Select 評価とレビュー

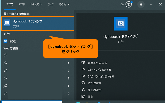click(x=95, y=90)
